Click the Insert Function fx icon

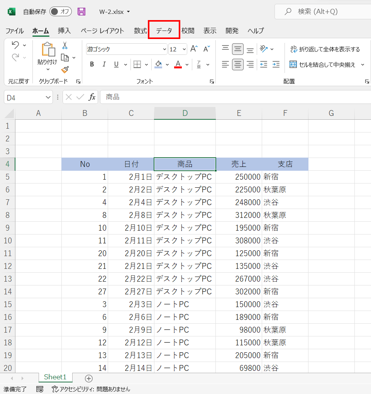pos(92,97)
